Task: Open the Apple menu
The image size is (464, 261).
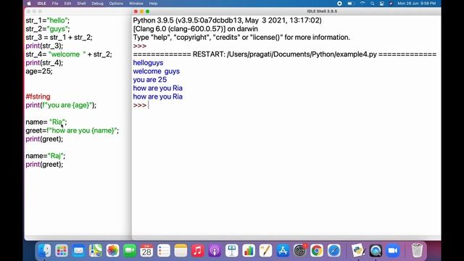Action: (29, 4)
